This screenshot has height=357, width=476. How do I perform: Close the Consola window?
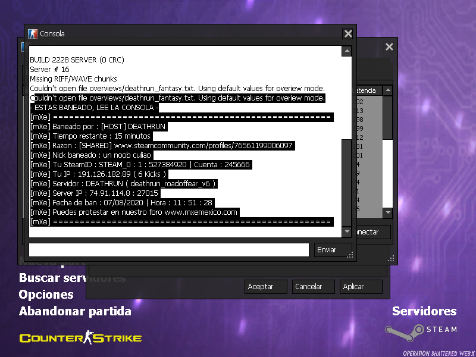(348, 34)
